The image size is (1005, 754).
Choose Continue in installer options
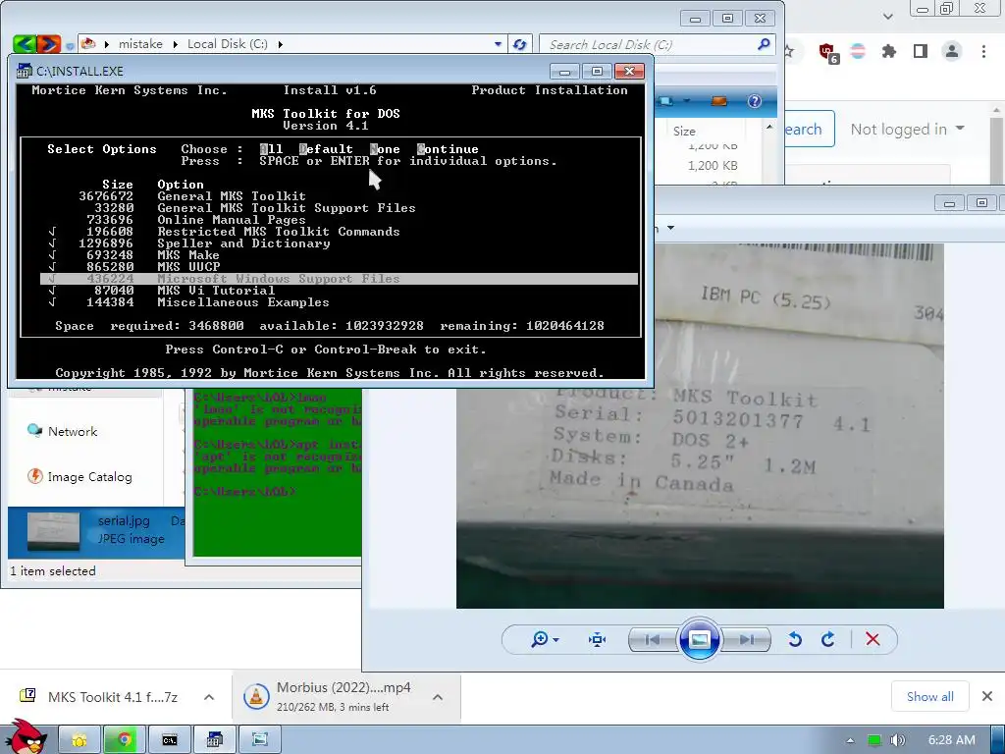coord(448,149)
